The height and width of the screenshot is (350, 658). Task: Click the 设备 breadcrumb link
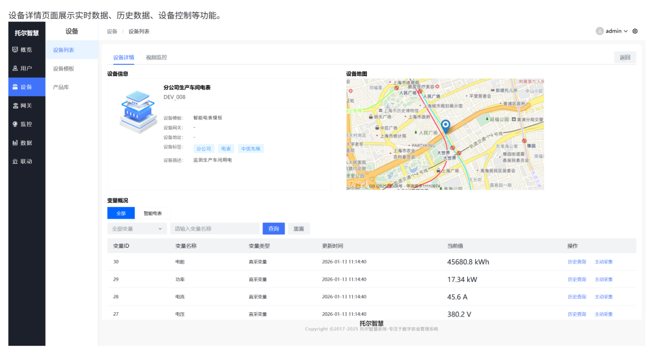(112, 32)
